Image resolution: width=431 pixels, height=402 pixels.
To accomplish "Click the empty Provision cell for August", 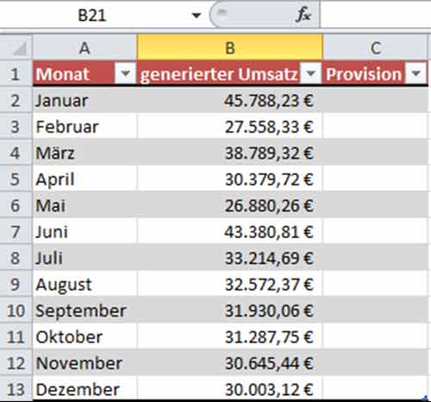I will 375,285.
